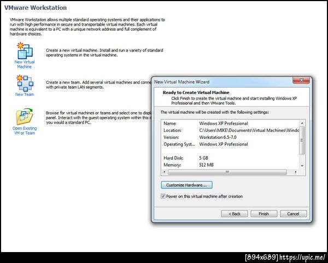
Task: Click the settings list scroll down arrow
Action: point(302,166)
